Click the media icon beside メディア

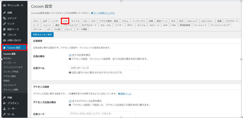coord(5,18)
